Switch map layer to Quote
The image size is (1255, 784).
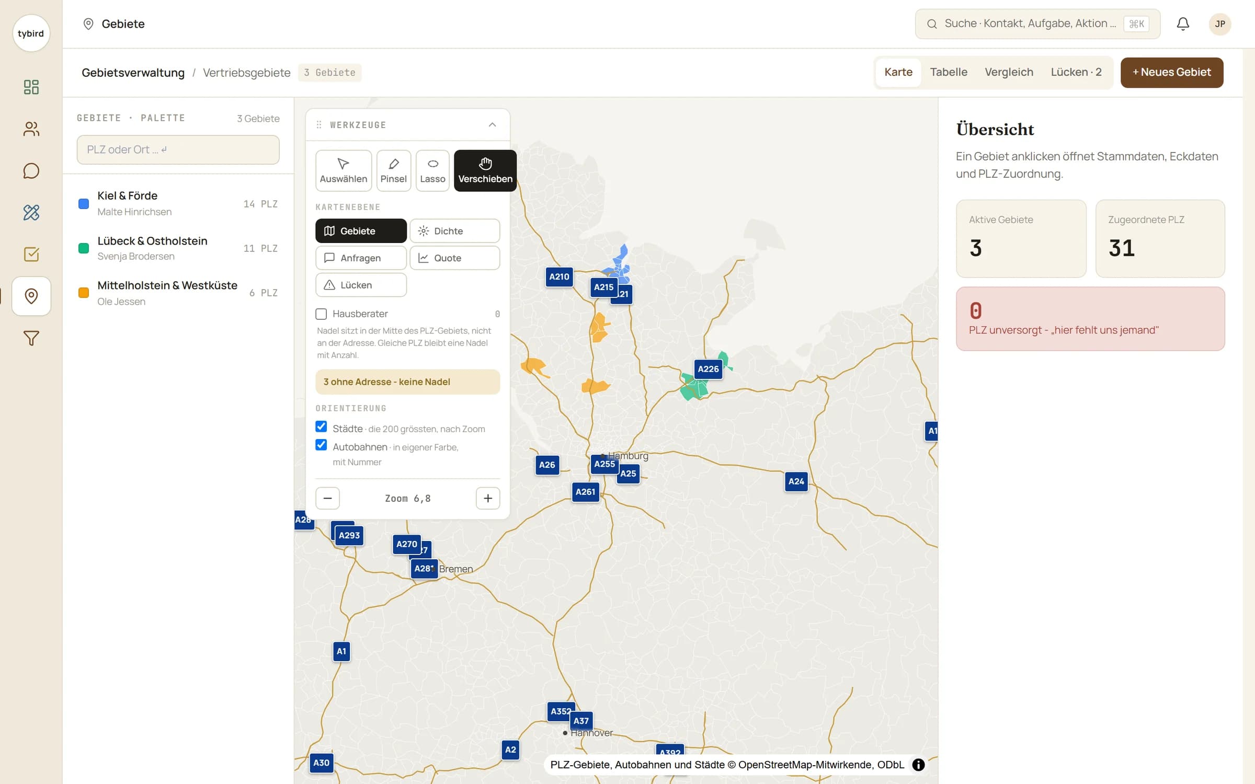coord(454,258)
